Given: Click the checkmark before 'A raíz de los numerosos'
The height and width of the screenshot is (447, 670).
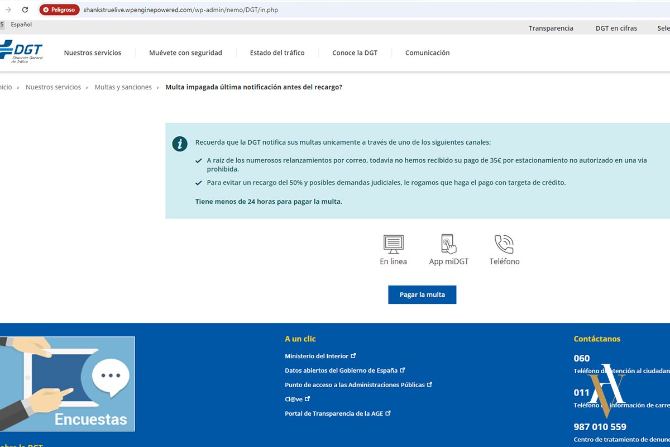Looking at the screenshot, I should 199,160.
